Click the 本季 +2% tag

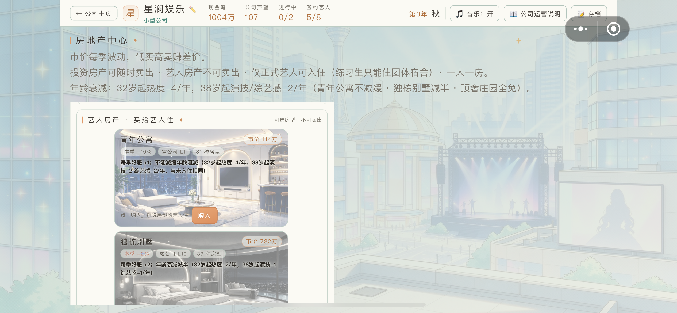click(137, 254)
